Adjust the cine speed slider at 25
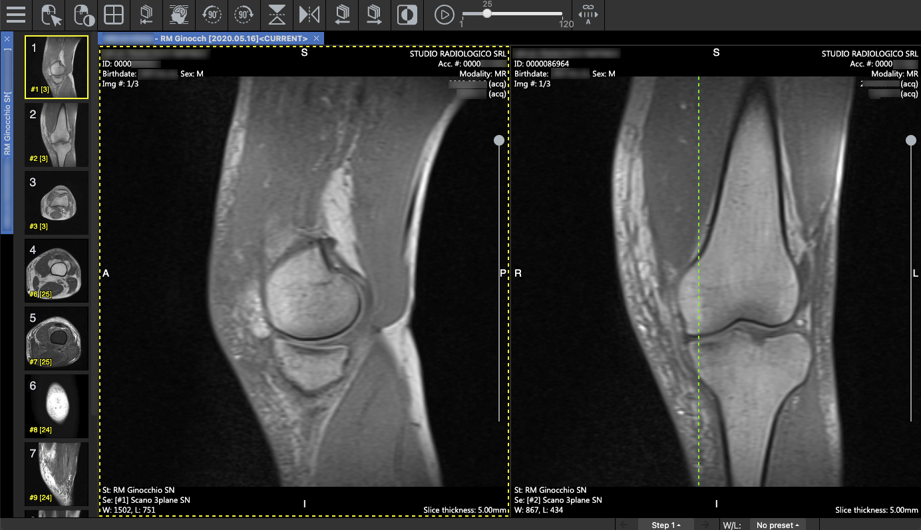921x530 pixels. (x=487, y=13)
